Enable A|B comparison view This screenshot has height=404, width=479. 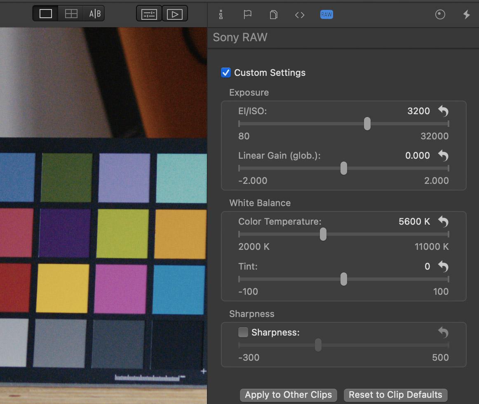pos(95,14)
